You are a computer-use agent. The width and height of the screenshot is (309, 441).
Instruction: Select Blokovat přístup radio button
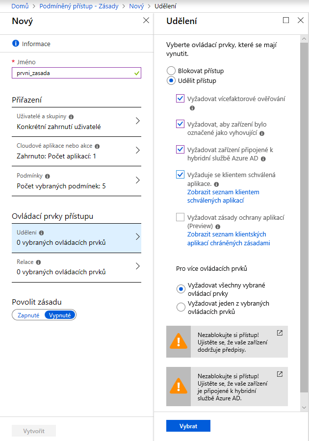click(x=171, y=71)
